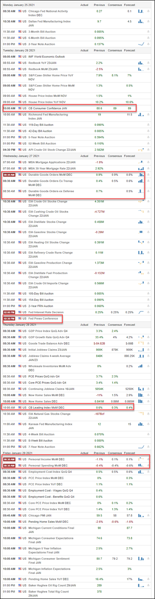The height and width of the screenshot is (599, 155).
Task: Click the US flag beside Fed Press Conference
Action: coord(20,318)
